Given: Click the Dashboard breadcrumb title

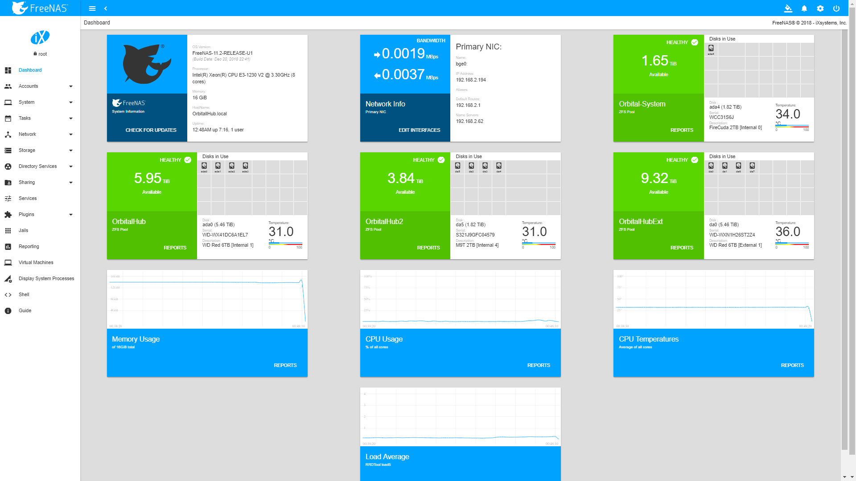Looking at the screenshot, I should point(97,23).
